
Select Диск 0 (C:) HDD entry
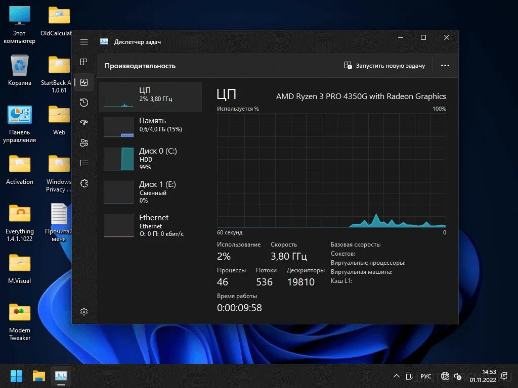(x=151, y=160)
